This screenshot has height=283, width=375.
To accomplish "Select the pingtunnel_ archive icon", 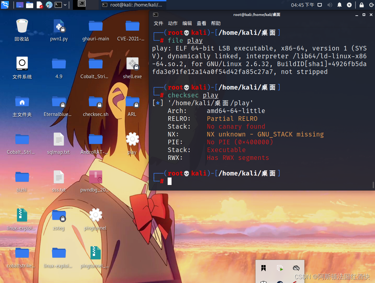I will click(x=95, y=257).
